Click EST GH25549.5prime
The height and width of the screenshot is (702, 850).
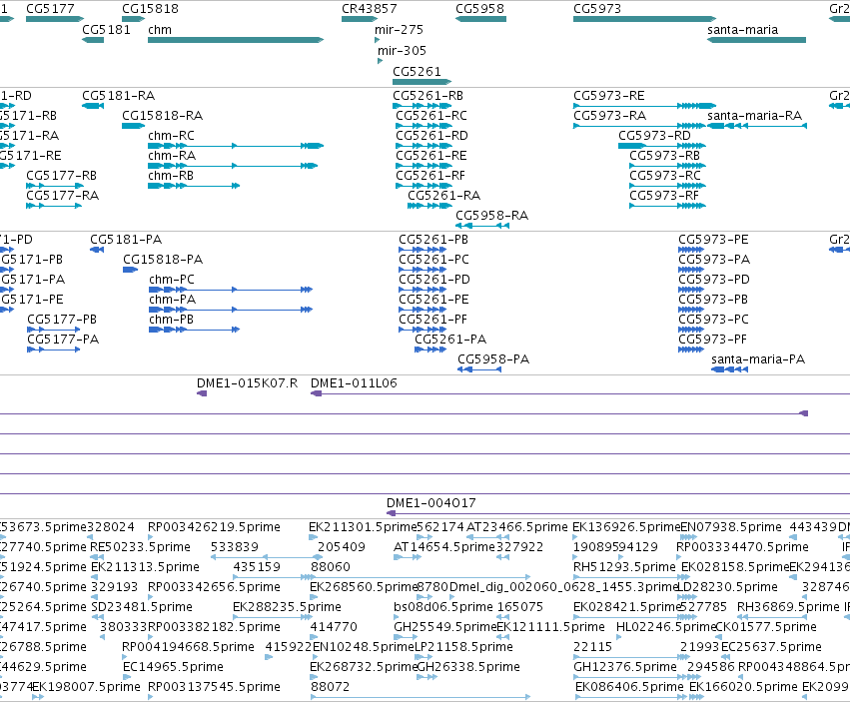(445, 627)
